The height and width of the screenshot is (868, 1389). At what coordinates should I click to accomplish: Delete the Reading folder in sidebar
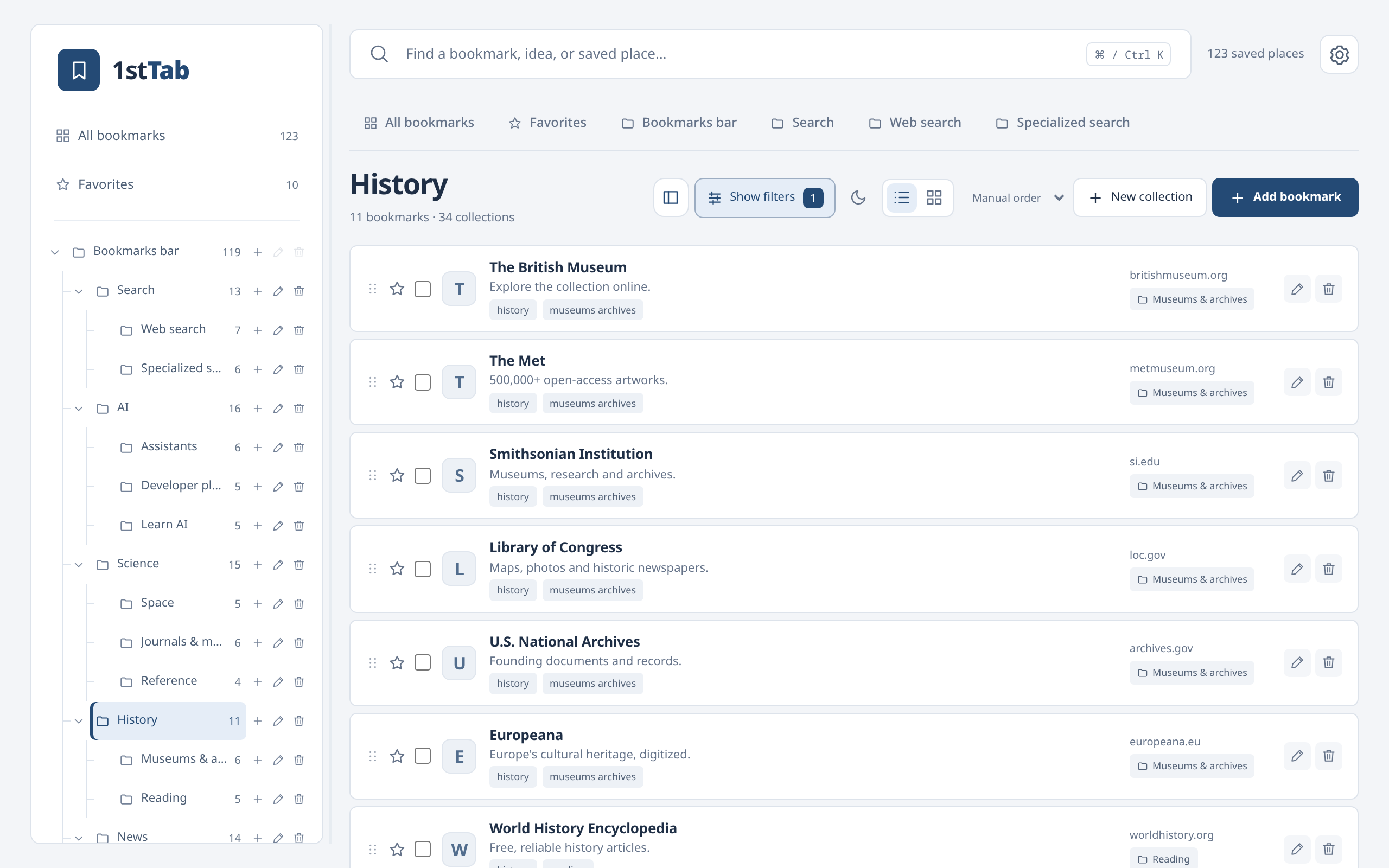coord(299,799)
